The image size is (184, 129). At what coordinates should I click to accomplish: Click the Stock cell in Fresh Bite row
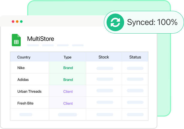[104, 103]
